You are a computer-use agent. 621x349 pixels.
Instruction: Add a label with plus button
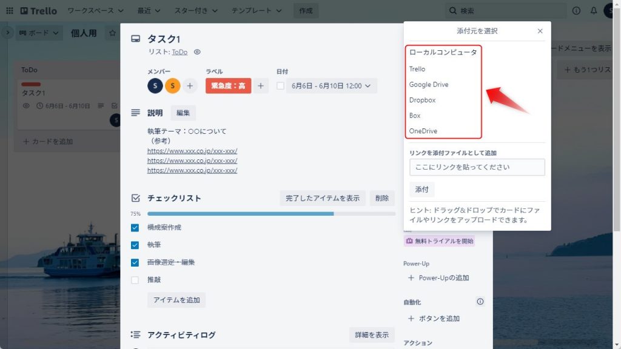click(261, 86)
